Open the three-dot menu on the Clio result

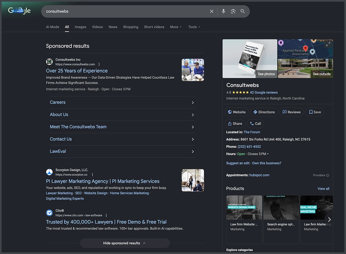click(106, 215)
